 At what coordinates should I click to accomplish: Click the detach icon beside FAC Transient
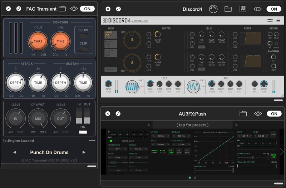(x=19, y=9)
